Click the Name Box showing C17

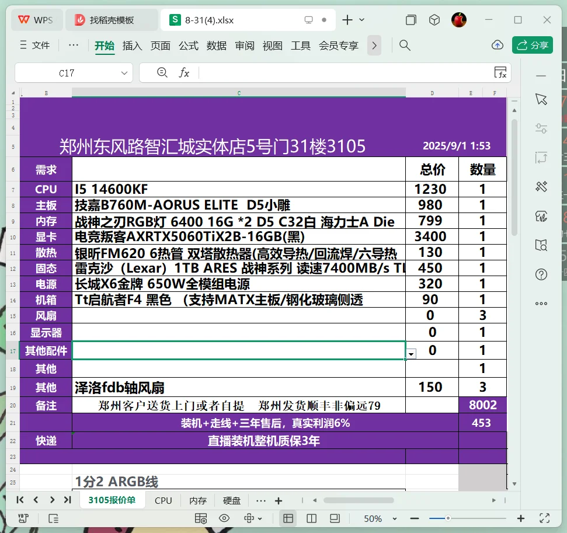67,73
